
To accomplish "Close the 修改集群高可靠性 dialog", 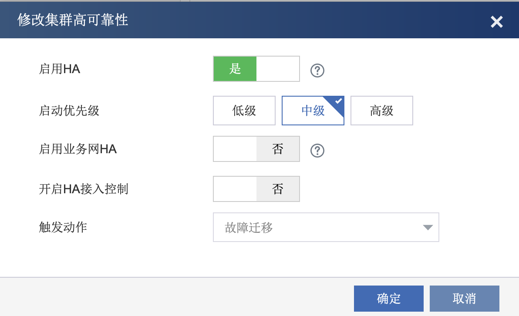I will (496, 22).
